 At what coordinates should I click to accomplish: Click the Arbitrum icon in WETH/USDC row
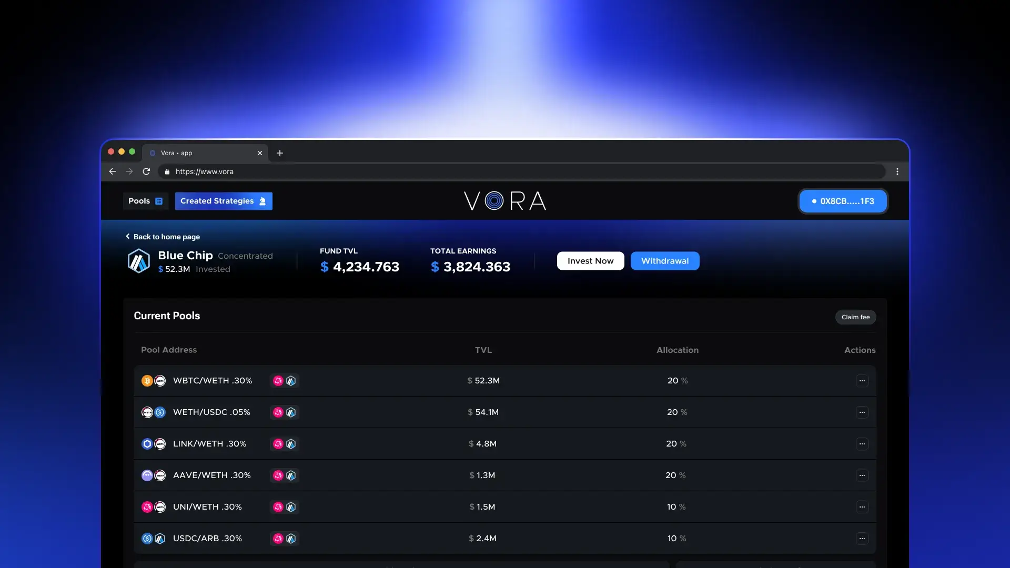pos(291,412)
